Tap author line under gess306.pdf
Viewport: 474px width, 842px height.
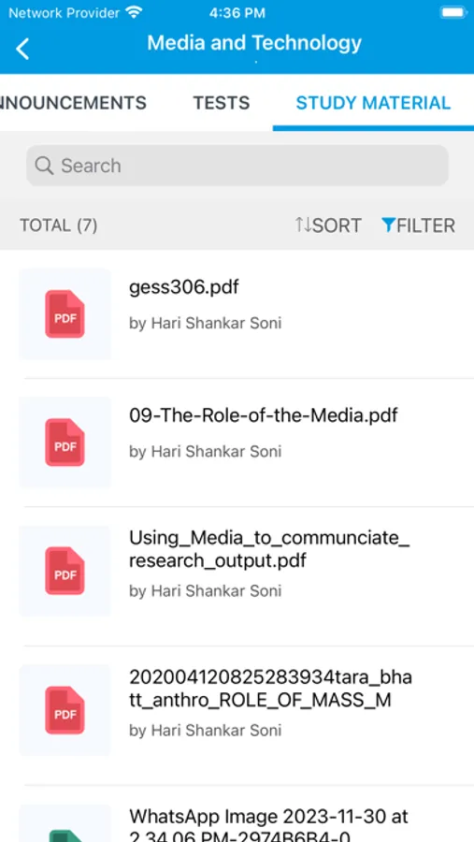(205, 324)
